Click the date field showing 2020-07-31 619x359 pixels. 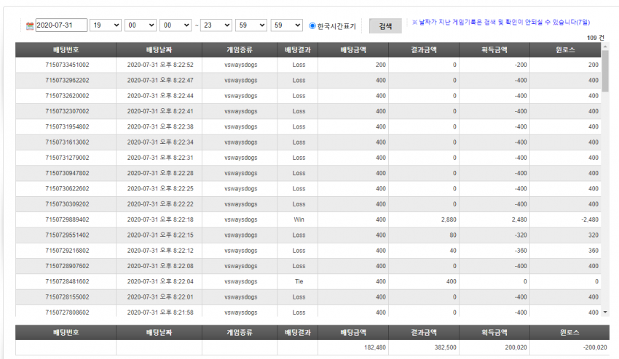tap(61, 25)
